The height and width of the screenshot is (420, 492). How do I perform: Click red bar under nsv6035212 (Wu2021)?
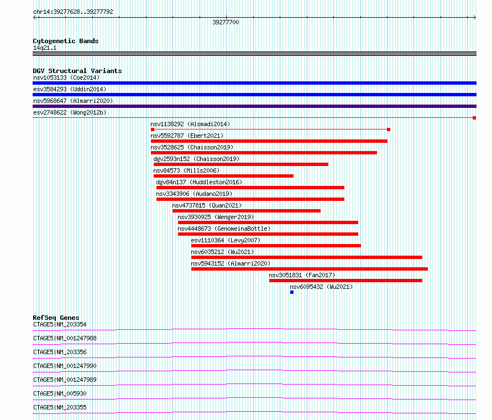pyautogui.click(x=307, y=257)
